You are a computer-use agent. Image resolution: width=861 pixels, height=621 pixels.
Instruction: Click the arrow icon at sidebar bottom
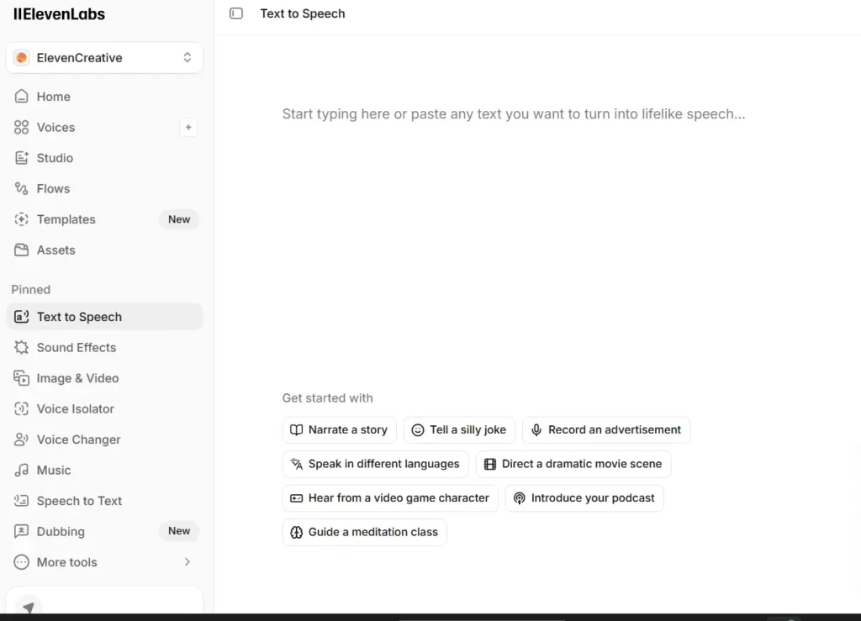(x=29, y=608)
